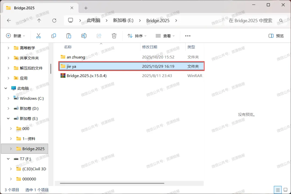The height and width of the screenshot is (194, 291).
Task: Expand 新加卷 (D:) drive node
Action: pyautogui.click(x=8, y=108)
